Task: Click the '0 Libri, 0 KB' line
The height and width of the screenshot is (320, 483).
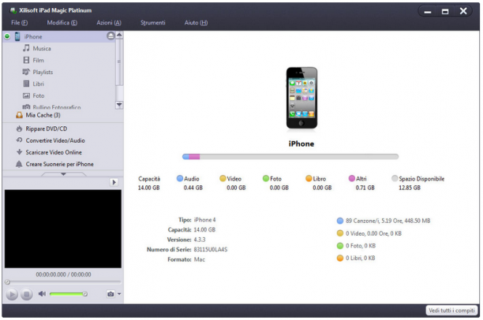Action: (360, 258)
